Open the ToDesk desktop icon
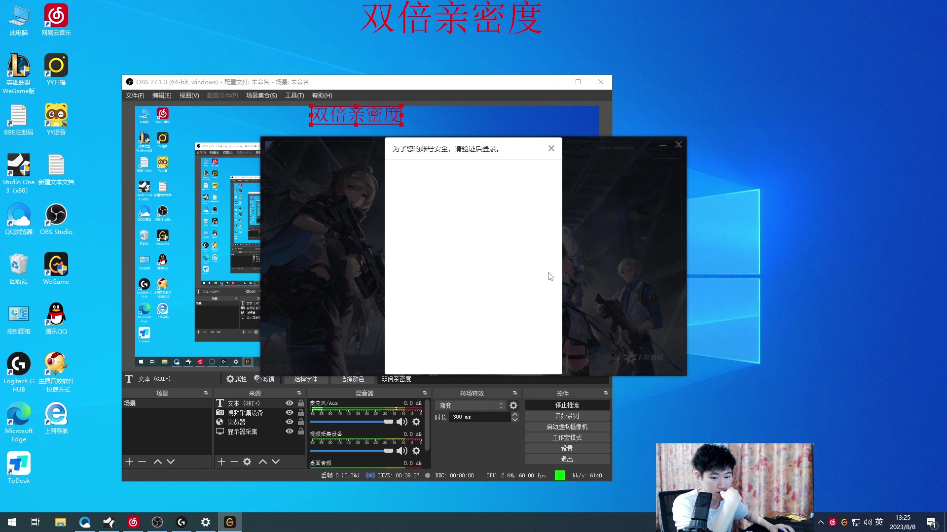The image size is (947, 532). pos(19,467)
